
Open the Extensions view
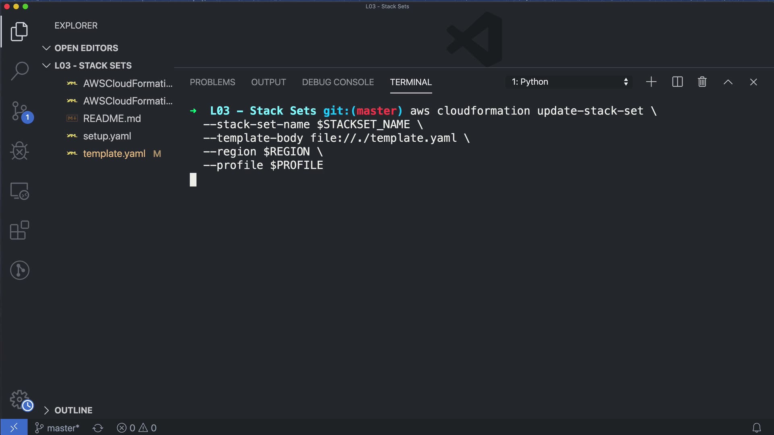[19, 230]
